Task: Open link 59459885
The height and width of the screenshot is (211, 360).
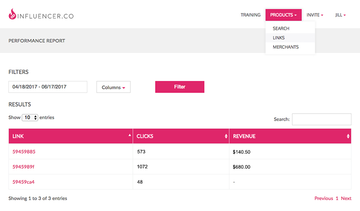Action: pyautogui.click(x=24, y=152)
